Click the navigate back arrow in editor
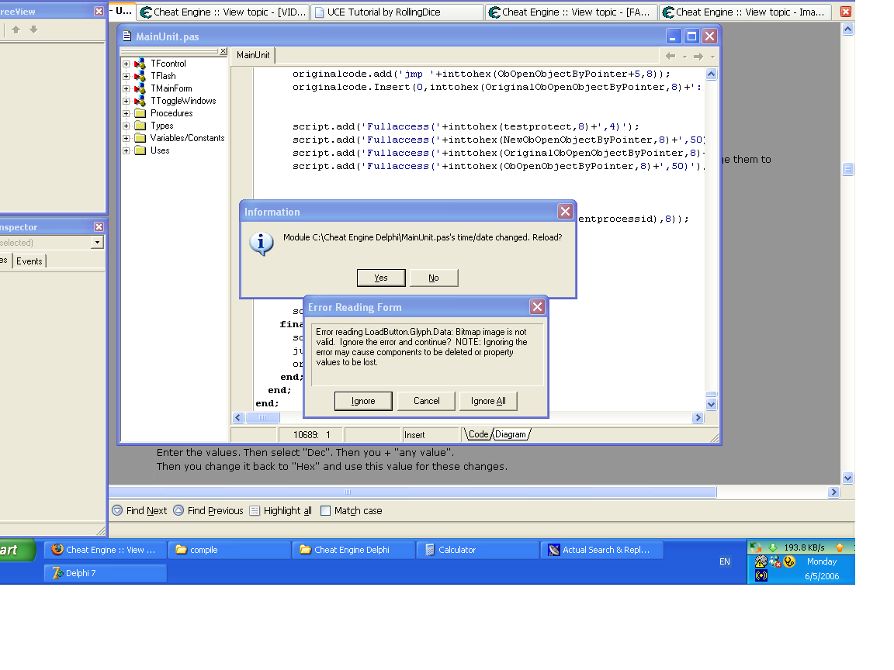Image resolution: width=894 pixels, height=670 pixels. coord(670,56)
